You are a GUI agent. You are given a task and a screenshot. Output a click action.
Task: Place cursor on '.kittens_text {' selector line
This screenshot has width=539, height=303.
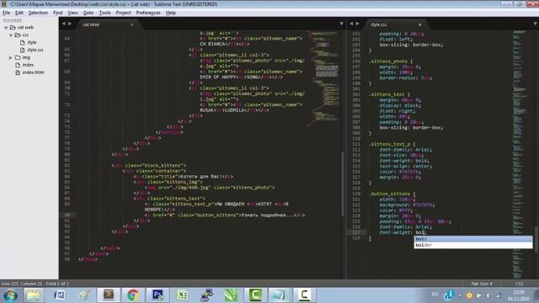tap(389, 94)
